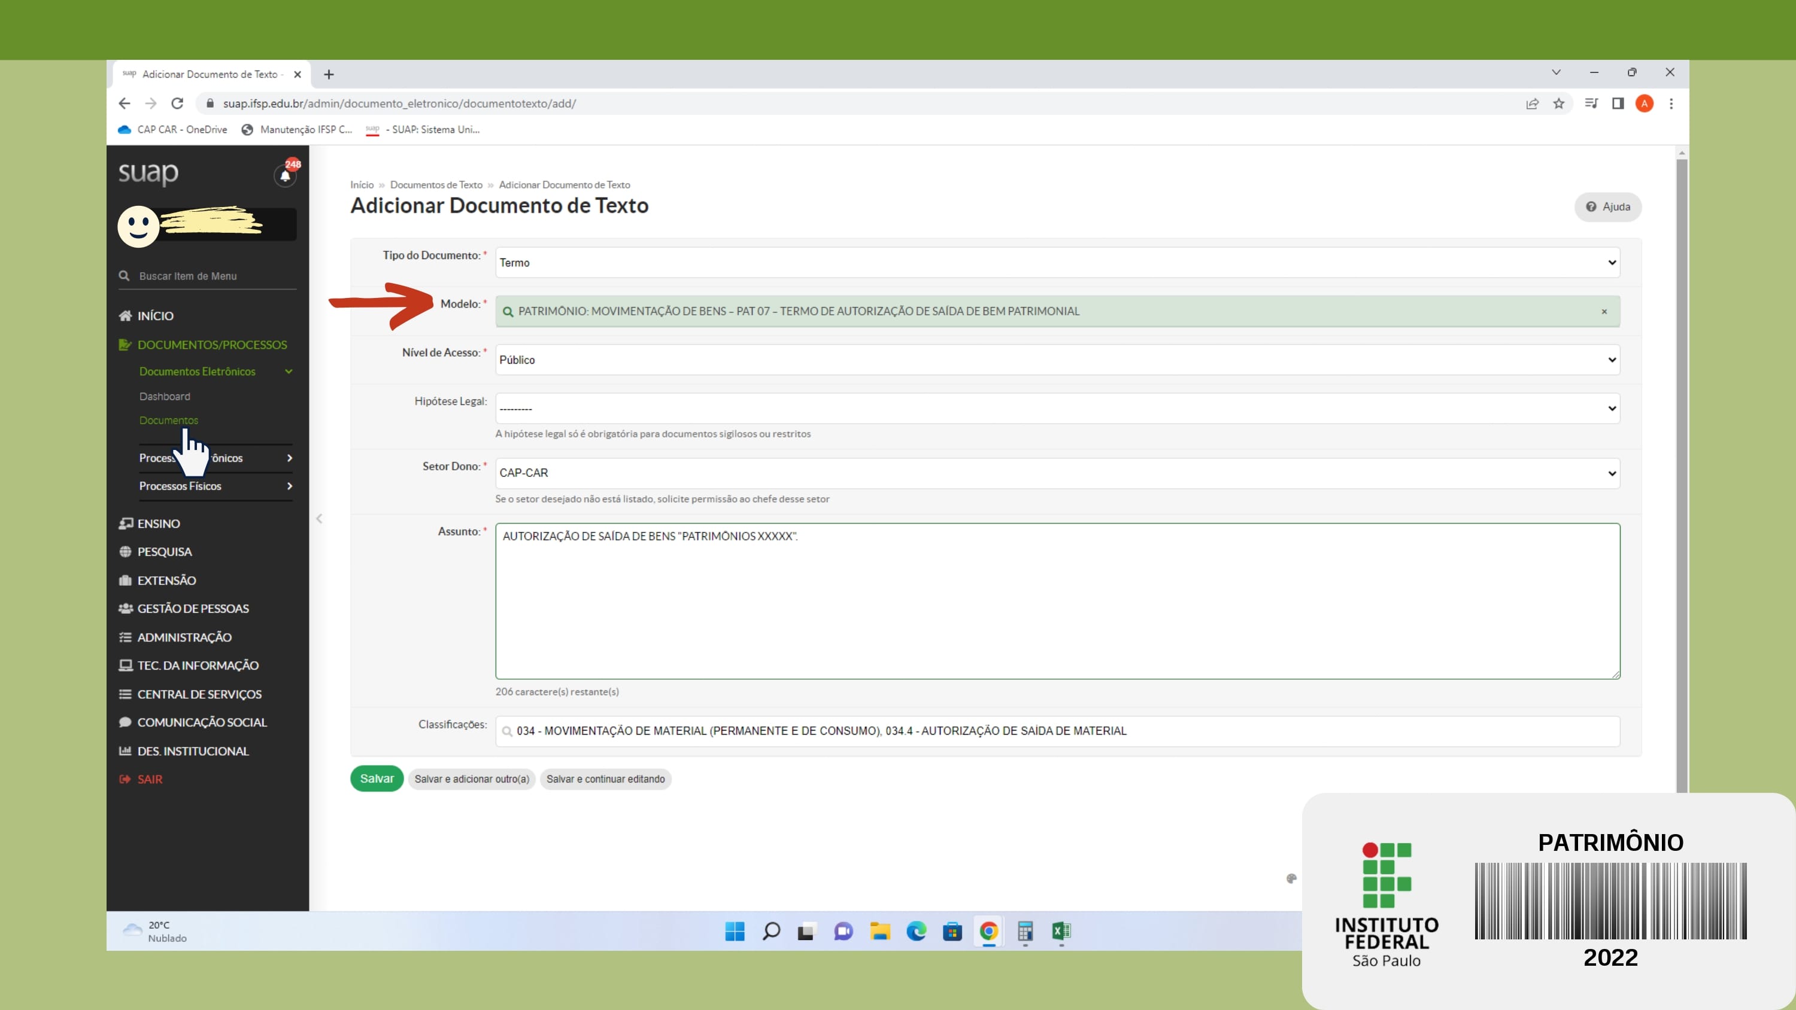Image resolution: width=1796 pixels, height=1010 pixels.
Task: Click the suap logo in sidebar
Action: [148, 173]
